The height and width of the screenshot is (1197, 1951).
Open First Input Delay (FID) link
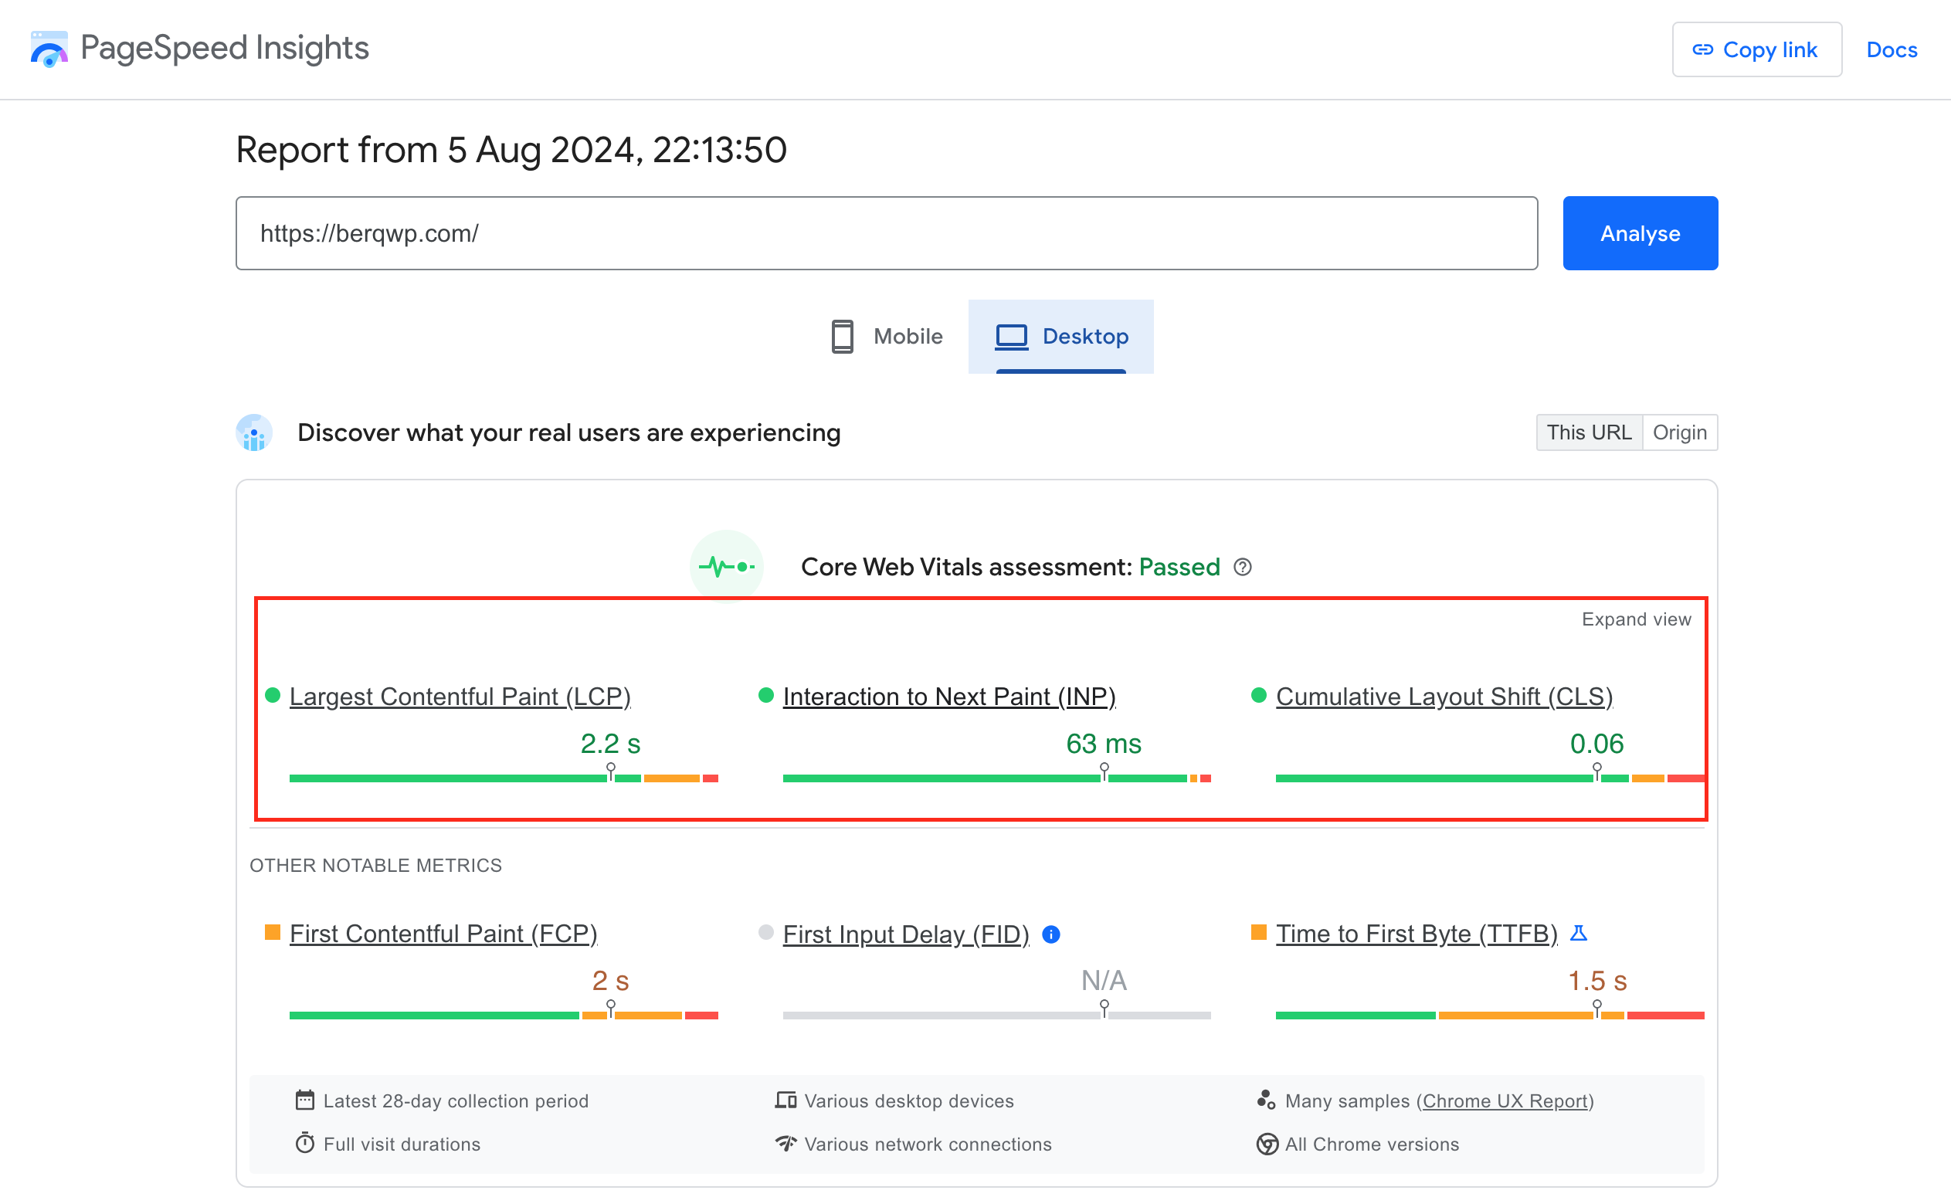coord(906,934)
